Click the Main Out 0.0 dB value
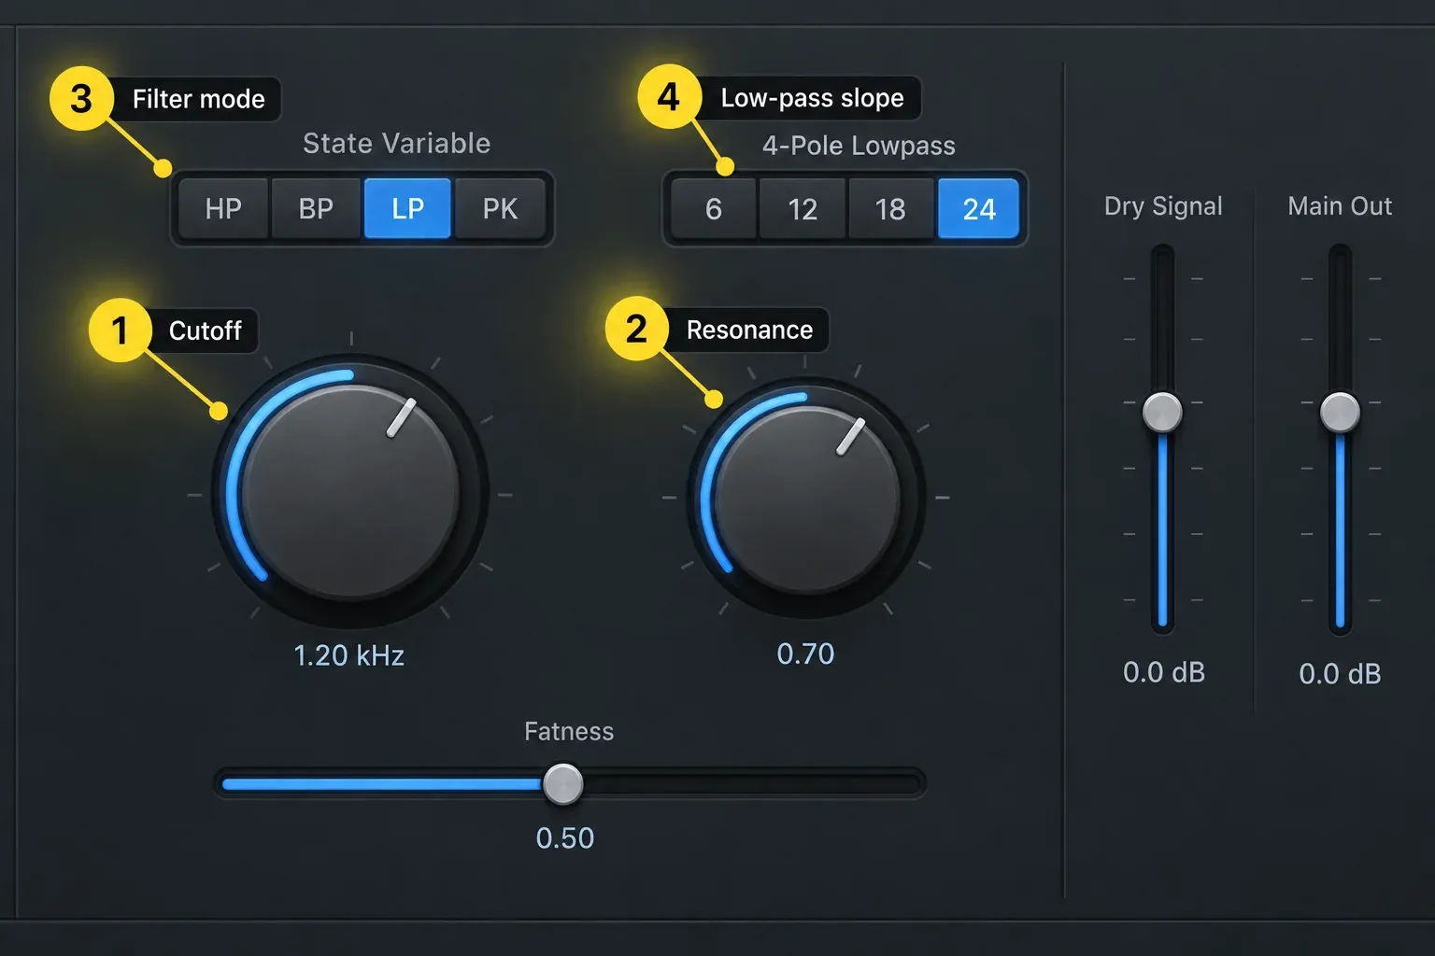 [1340, 673]
